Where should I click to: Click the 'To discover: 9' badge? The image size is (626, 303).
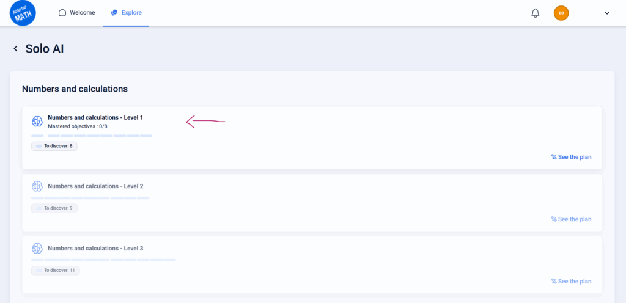pos(54,208)
